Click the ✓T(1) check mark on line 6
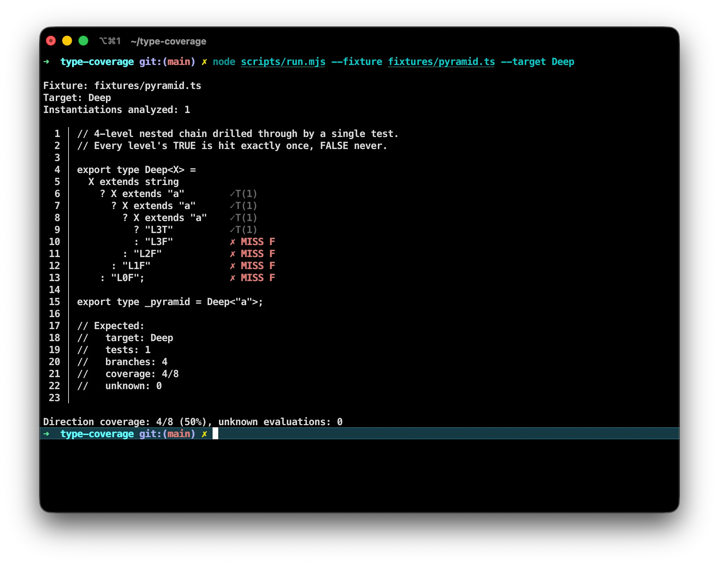The width and height of the screenshot is (719, 565). click(243, 194)
